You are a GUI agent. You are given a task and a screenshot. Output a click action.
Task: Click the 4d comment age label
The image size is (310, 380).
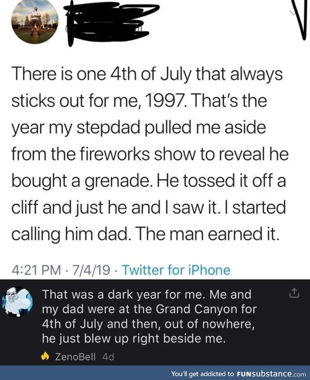click(107, 357)
